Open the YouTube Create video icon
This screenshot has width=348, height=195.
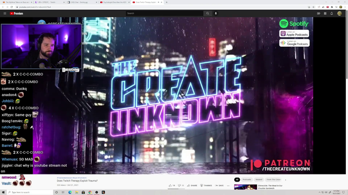coord(319,14)
